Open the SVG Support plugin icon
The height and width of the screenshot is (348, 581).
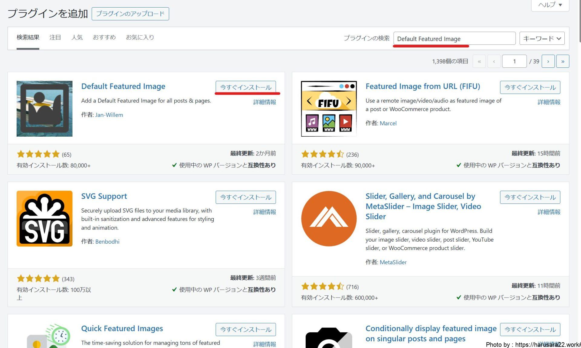(44, 218)
